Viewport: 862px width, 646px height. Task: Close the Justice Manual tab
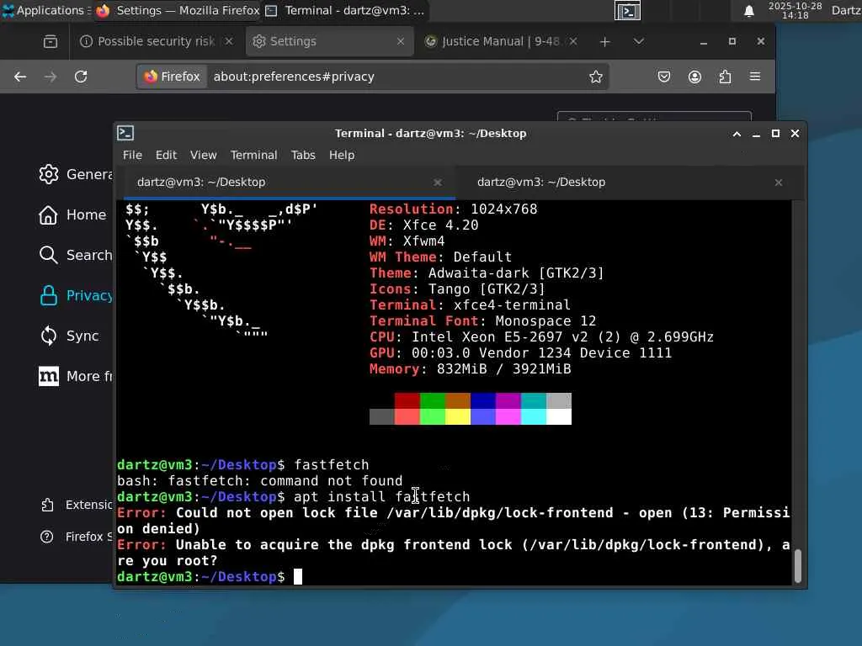point(572,41)
